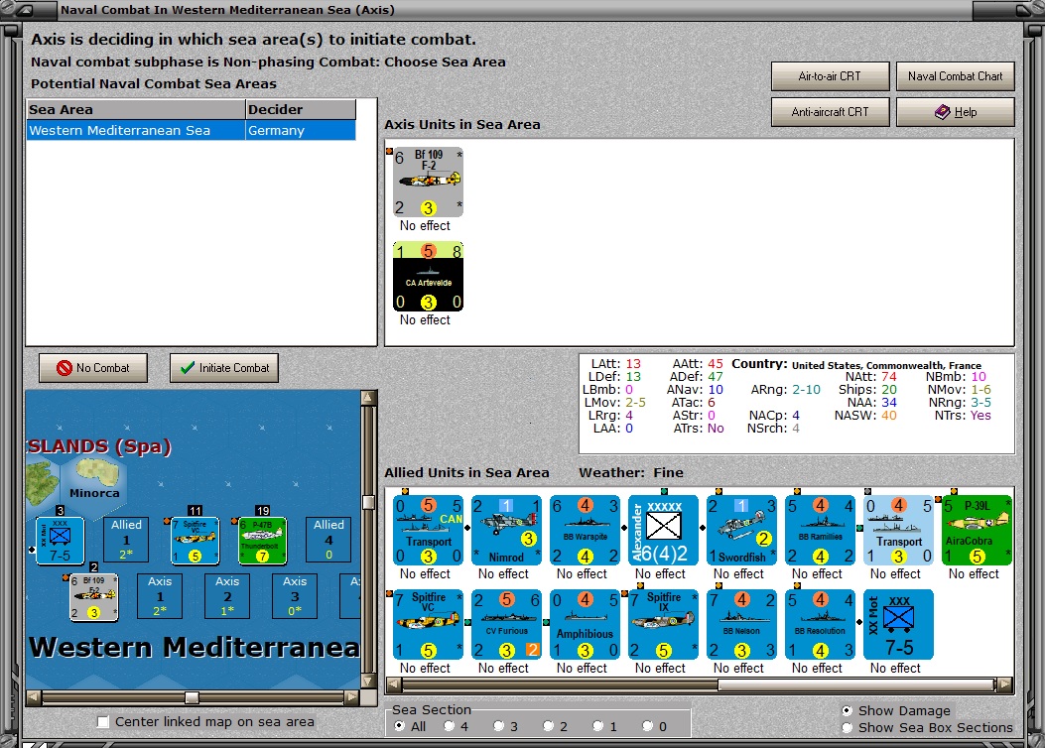Click the Axis 2 sea box on map
The width and height of the screenshot is (1045, 748).
click(x=227, y=596)
